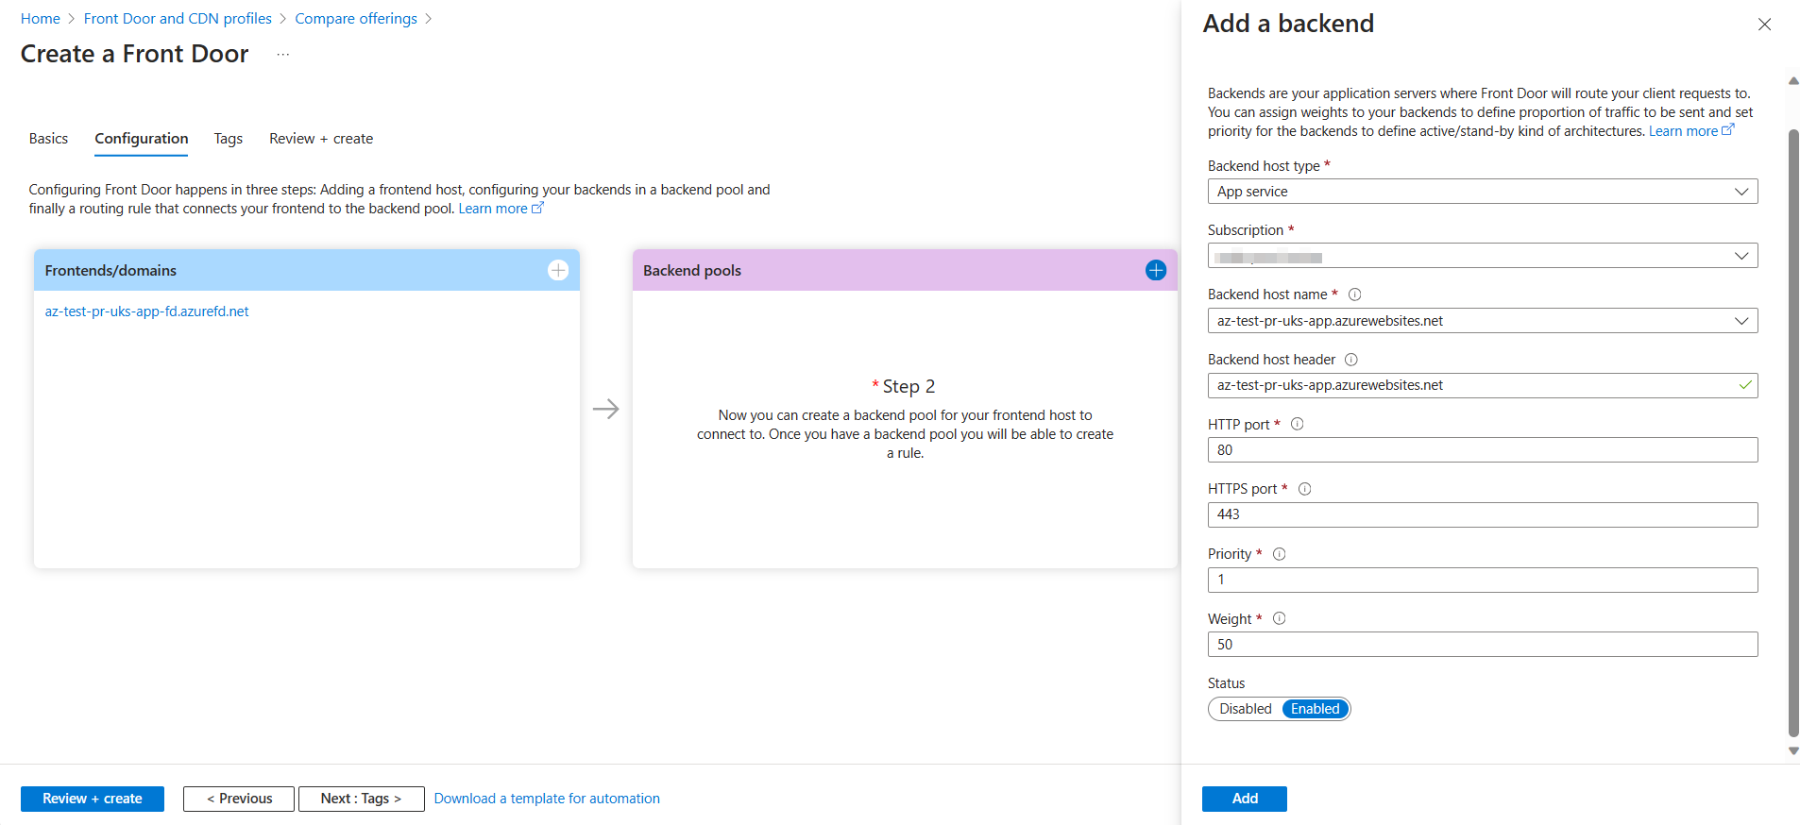Open Download a template for automation link
Screen dimensions: 1800x825
(x=547, y=799)
